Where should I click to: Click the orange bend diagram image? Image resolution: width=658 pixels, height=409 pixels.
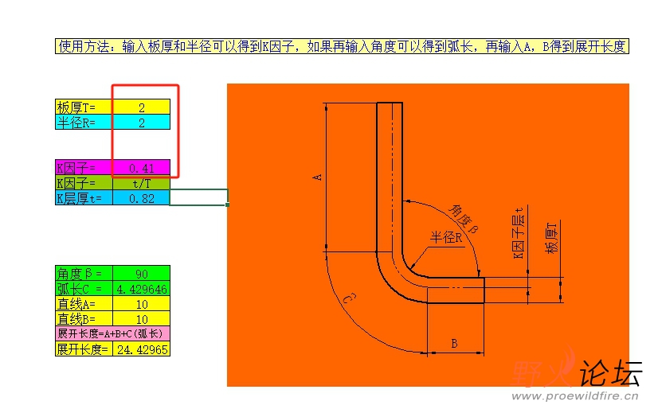(428, 235)
